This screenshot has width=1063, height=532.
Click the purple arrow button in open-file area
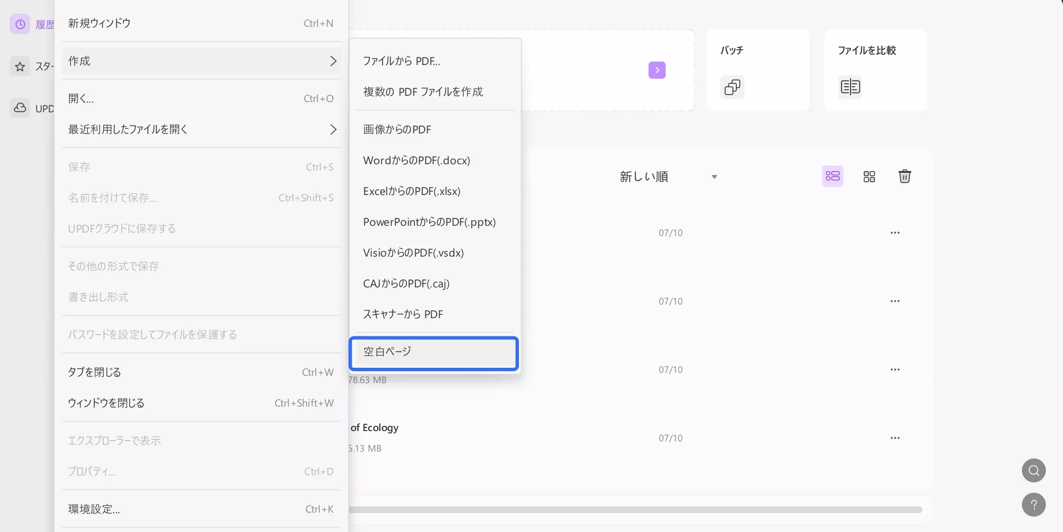[657, 70]
